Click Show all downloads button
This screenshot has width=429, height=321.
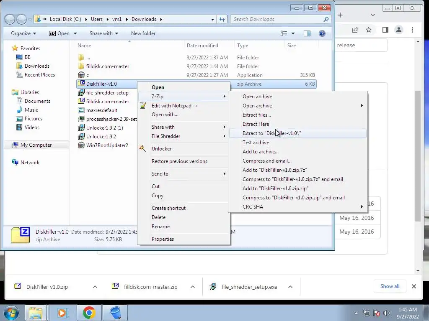(x=390, y=286)
